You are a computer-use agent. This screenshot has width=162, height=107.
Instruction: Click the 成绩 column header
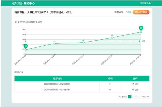110,78
